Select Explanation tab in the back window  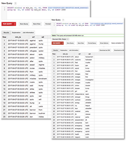pyautogui.click(x=16, y=33)
